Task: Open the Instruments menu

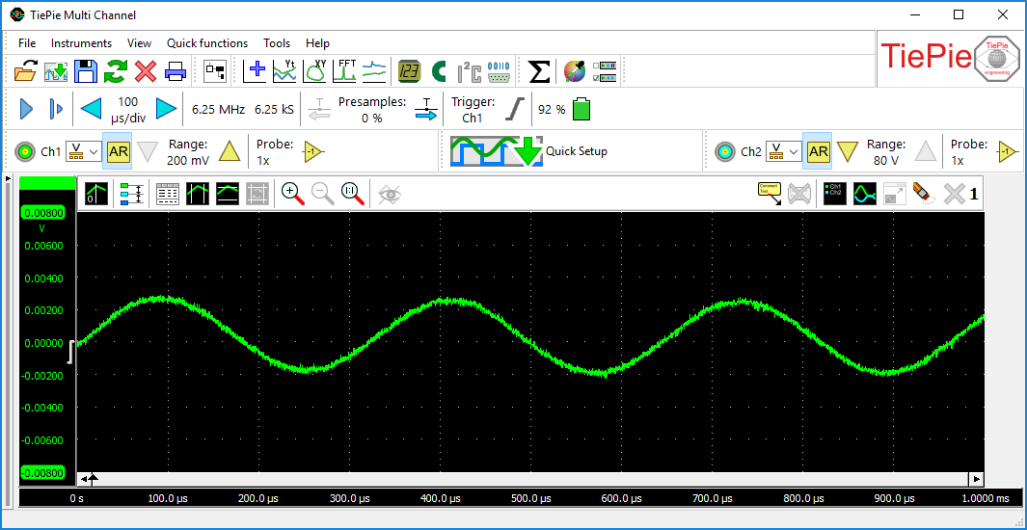Action: [x=81, y=43]
